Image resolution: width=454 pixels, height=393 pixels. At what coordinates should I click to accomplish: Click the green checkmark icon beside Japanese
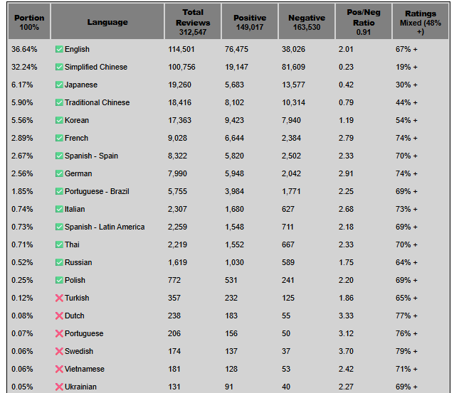(x=59, y=85)
